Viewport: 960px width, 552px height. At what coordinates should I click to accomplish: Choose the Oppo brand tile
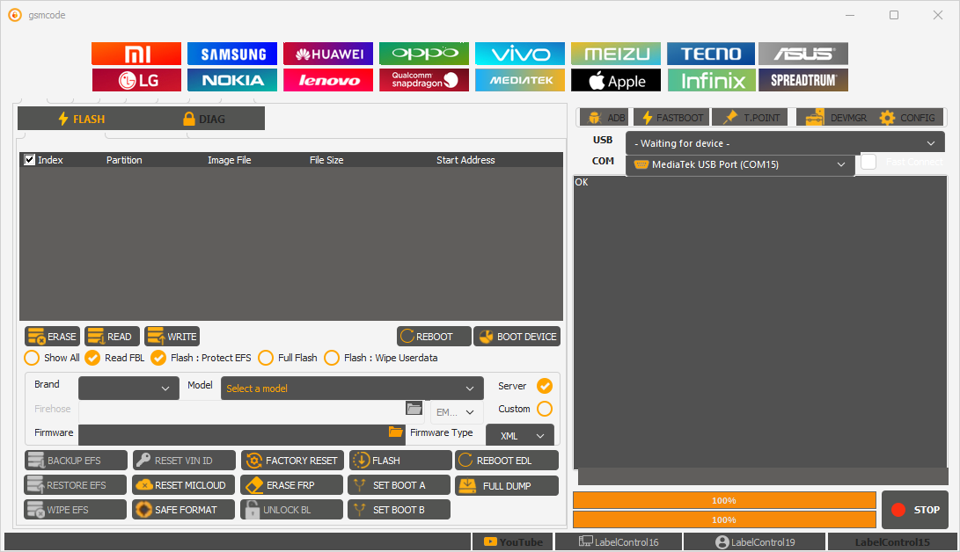pyautogui.click(x=424, y=54)
